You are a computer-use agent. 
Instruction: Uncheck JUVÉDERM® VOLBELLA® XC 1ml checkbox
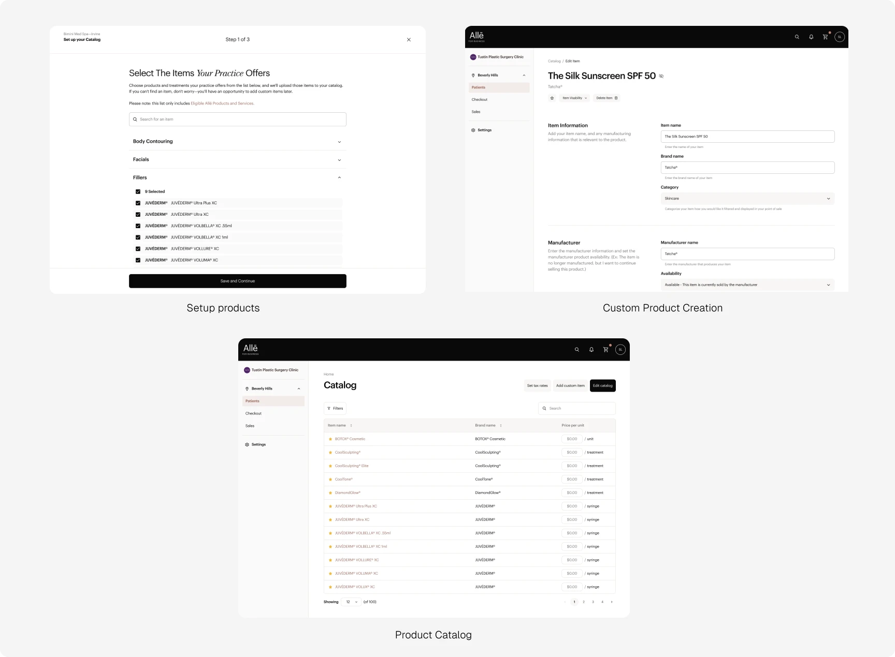coord(138,237)
